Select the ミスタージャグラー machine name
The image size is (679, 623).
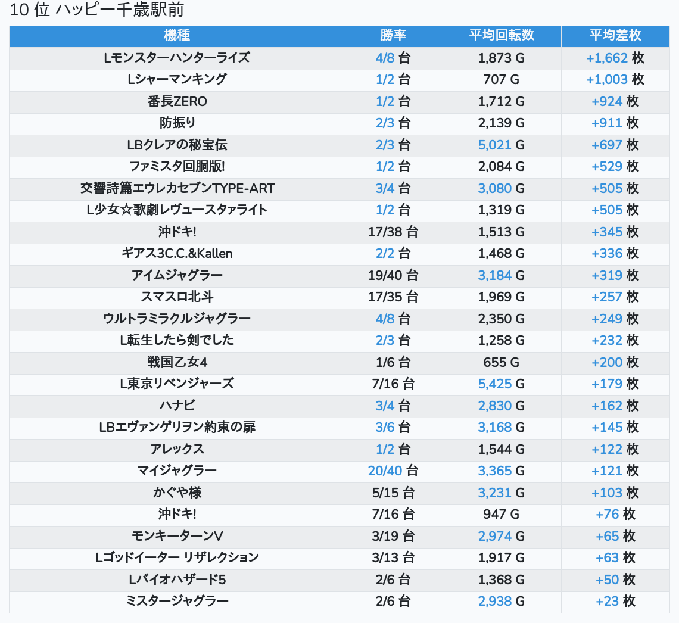click(177, 602)
